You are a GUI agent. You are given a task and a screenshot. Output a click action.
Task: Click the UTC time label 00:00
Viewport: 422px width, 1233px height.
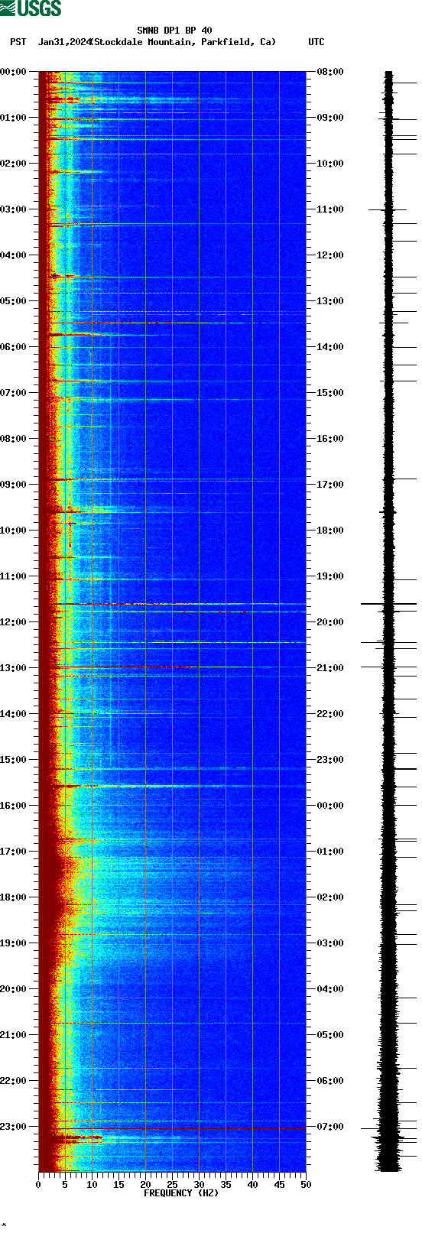[330, 806]
